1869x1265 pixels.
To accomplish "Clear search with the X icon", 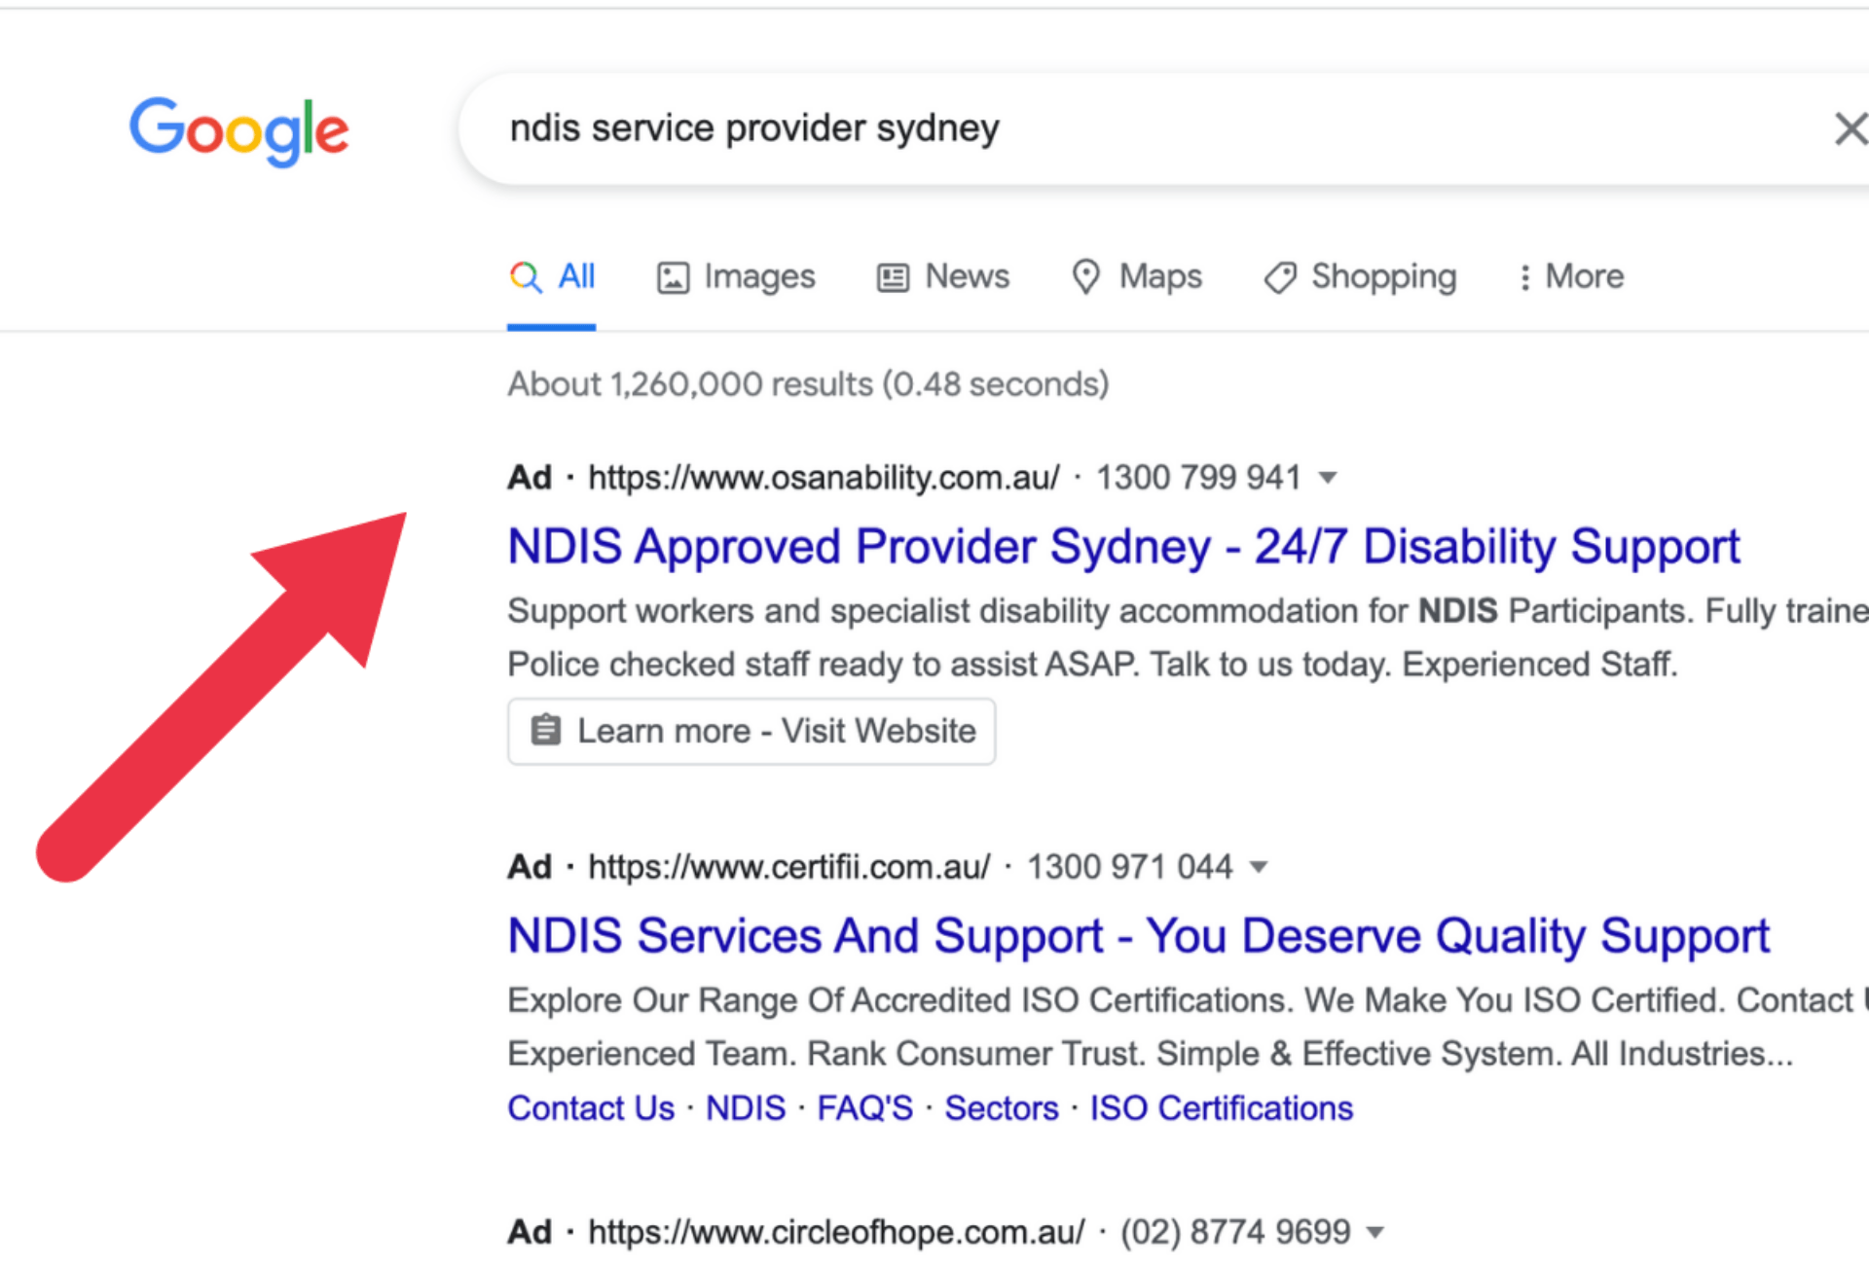I will 1850,128.
